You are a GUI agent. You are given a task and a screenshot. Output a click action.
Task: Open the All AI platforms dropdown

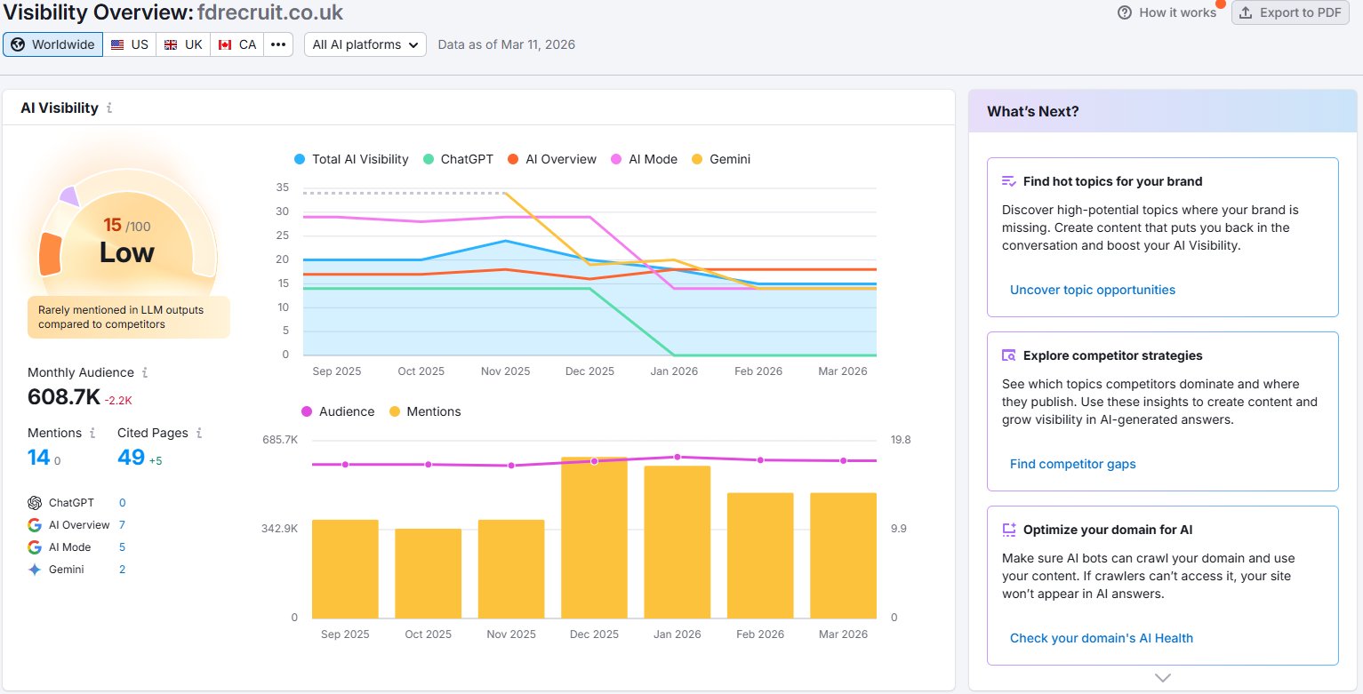(365, 44)
